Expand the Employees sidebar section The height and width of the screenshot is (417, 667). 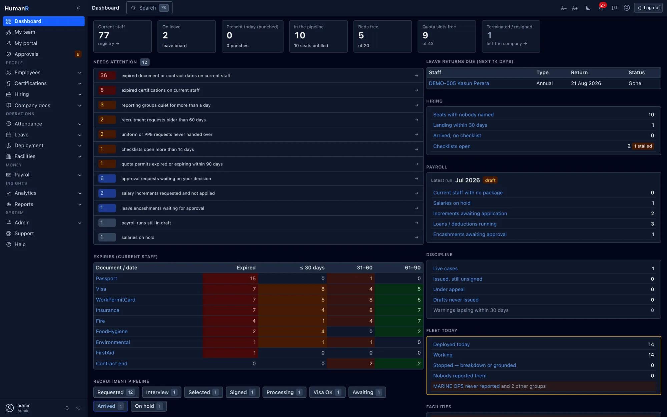(44, 72)
